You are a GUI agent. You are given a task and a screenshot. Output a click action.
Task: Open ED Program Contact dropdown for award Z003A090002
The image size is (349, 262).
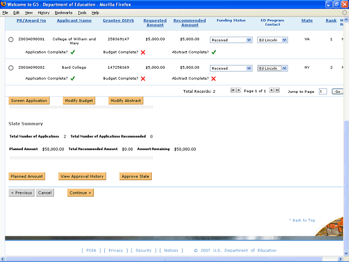point(273,68)
